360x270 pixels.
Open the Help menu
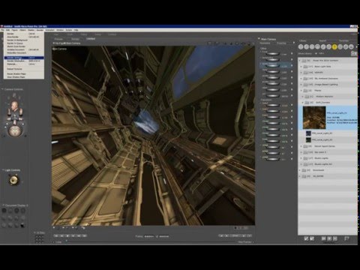click(76, 30)
